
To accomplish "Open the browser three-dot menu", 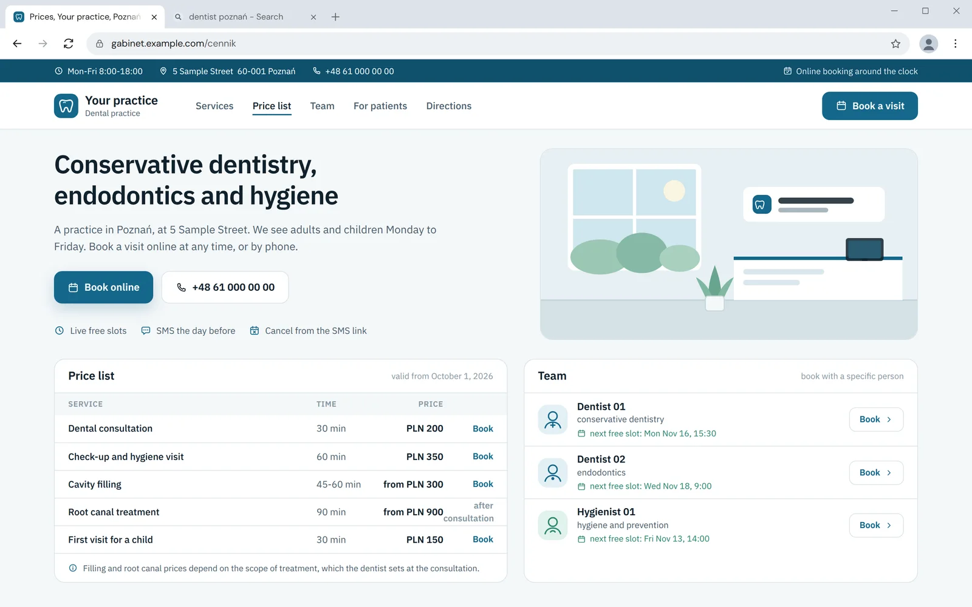I will click(956, 44).
